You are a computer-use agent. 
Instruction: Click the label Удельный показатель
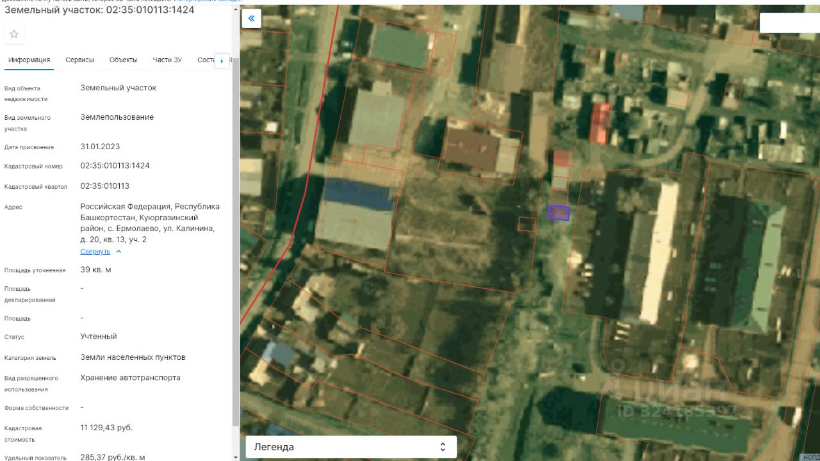(35, 458)
